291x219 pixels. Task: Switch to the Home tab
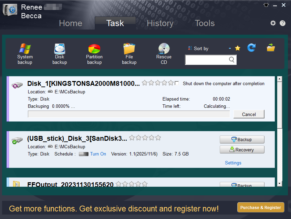(x=71, y=23)
